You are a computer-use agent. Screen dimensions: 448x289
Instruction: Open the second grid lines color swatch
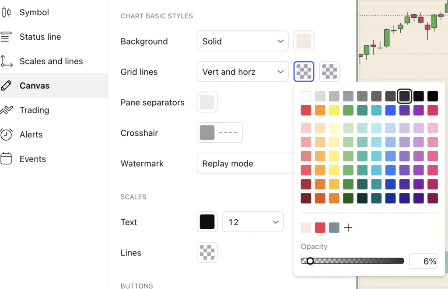(329, 72)
